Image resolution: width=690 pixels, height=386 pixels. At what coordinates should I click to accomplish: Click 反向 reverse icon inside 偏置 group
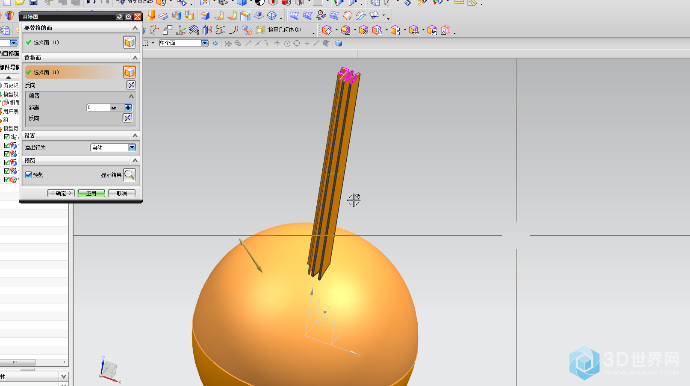[x=127, y=118]
